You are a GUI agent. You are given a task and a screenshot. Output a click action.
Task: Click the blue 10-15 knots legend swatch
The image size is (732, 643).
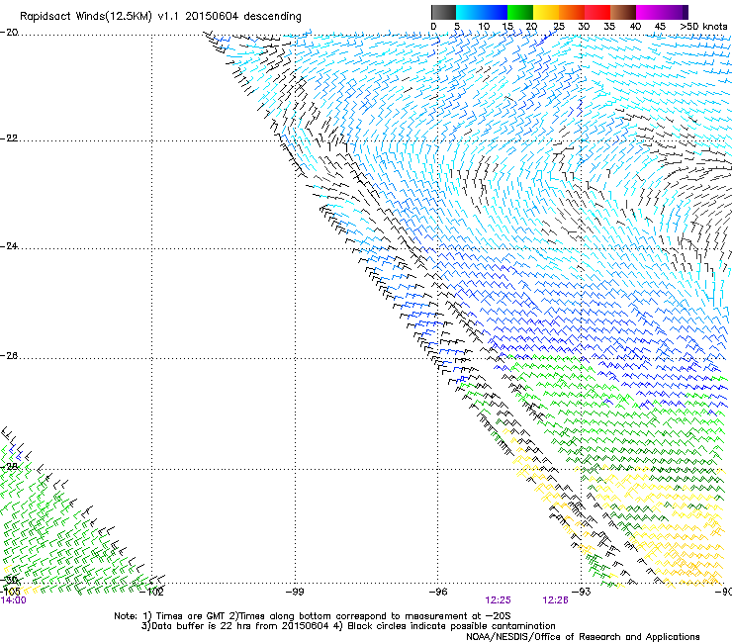495,12
